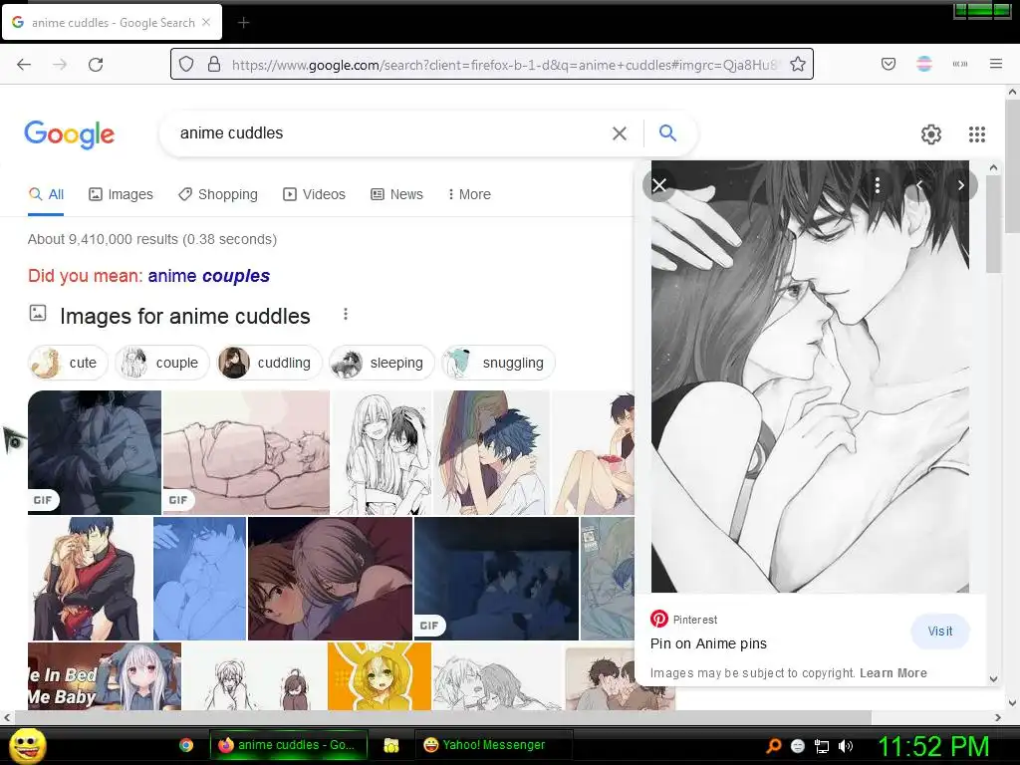This screenshot has height=765, width=1020.
Task: Select the Videos search tab
Action: (314, 194)
